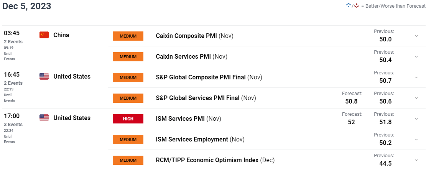Open S&P Global Composite PMI Final title
426x171 pixels.
[x=209, y=77]
